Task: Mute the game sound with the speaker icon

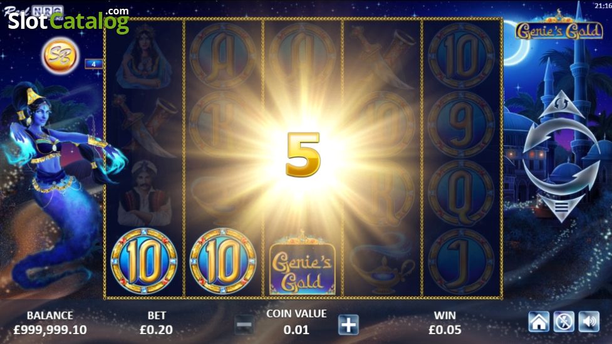Action: (589, 322)
